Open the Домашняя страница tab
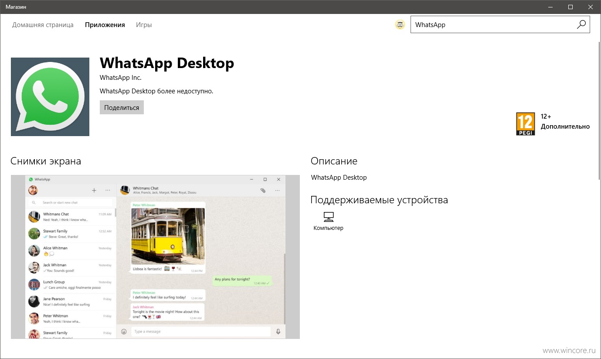 coord(43,25)
